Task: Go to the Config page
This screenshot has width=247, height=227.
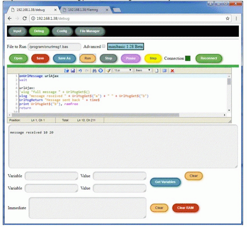Action: [x=62, y=31]
